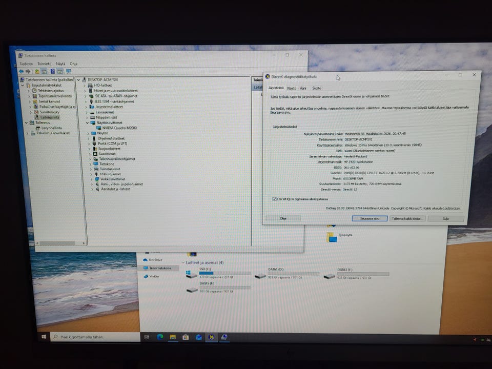Click the Forward arrow in Tietokoneen hallinta toolbar
The width and height of the screenshot is (492, 369).
(28, 71)
